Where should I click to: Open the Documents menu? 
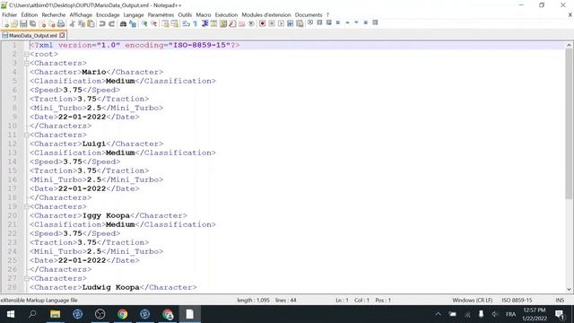309,14
